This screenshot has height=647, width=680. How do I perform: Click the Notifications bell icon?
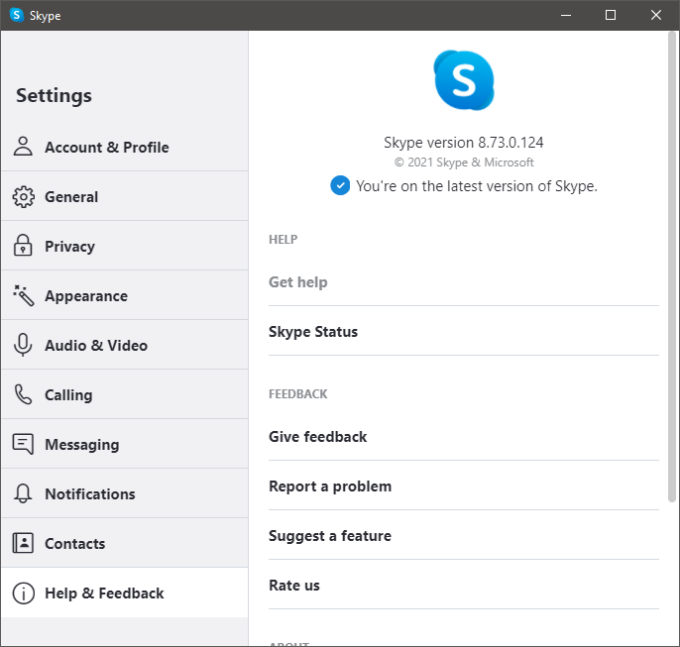pos(23,493)
